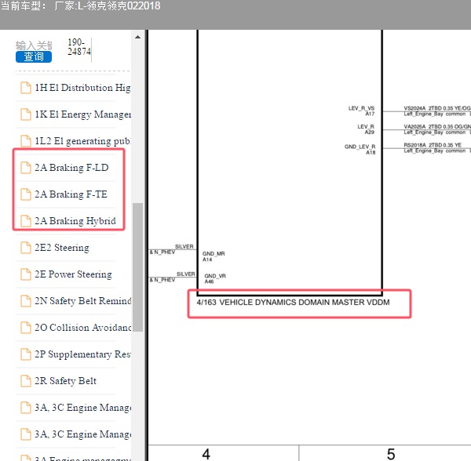Click the SILVER label above GND_MR wire
Screen dimensions: 471x461
coord(184,246)
